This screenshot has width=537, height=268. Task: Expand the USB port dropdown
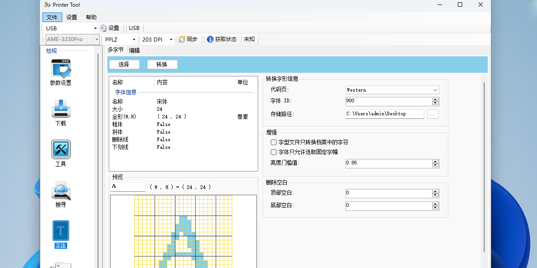point(95,28)
